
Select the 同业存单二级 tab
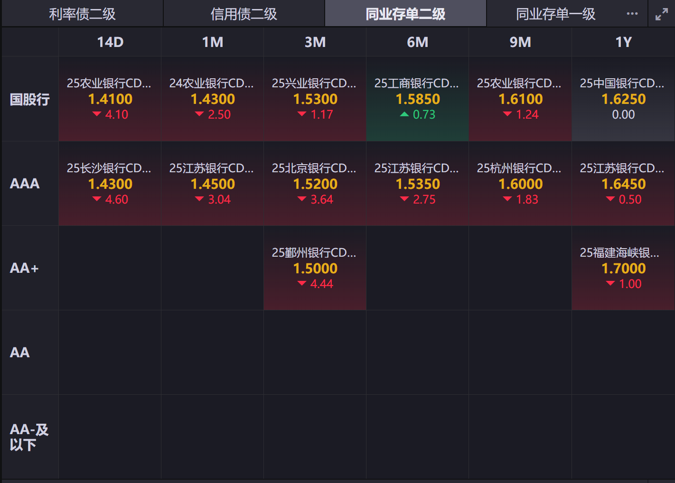point(406,14)
